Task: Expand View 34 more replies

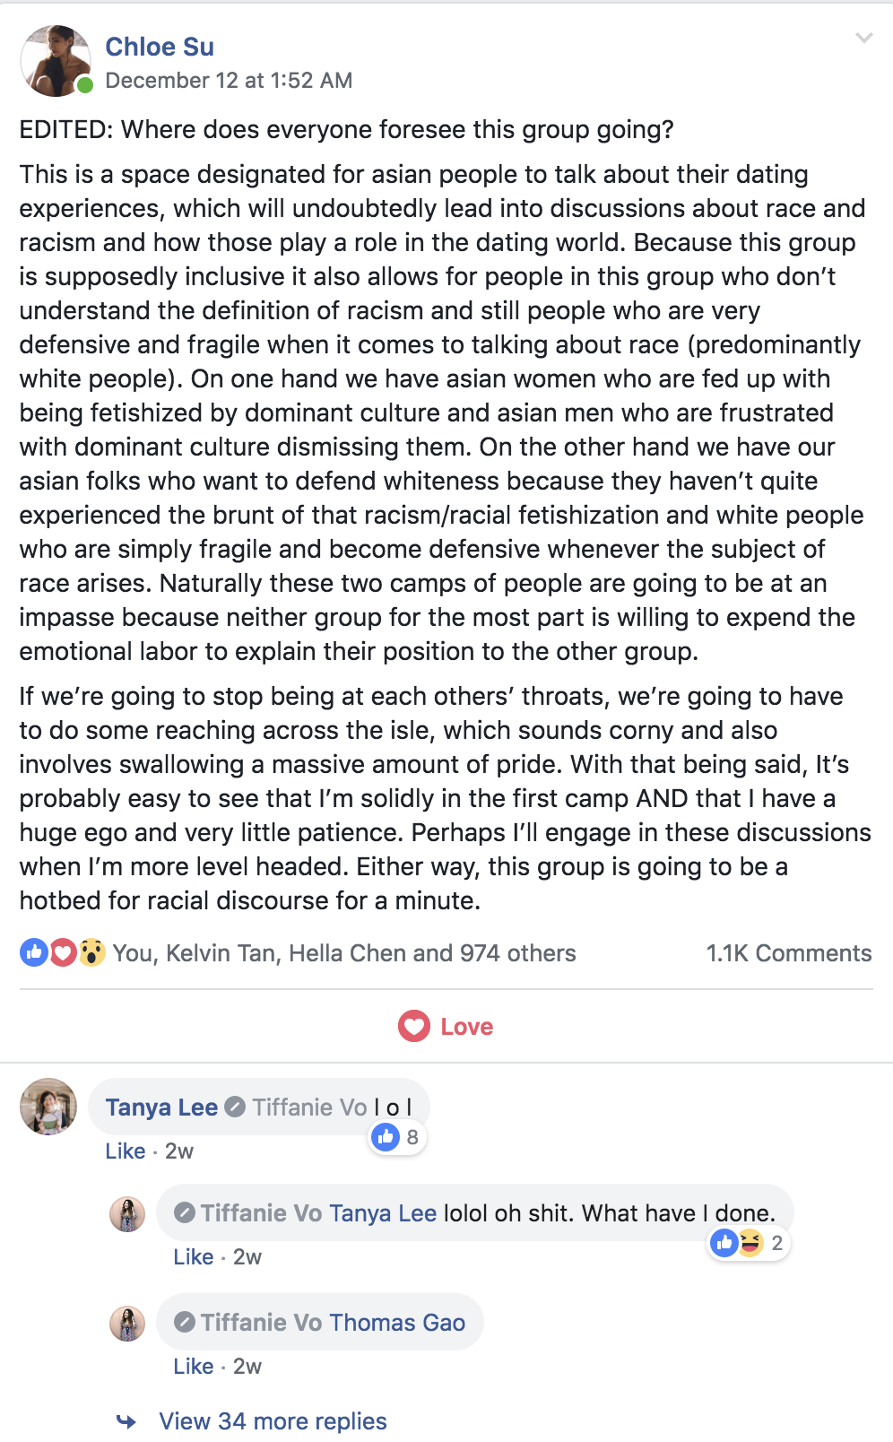Action: pos(273,1421)
